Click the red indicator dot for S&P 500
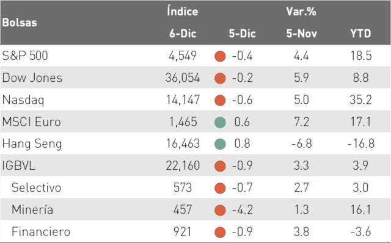391x243 pixels. (x=220, y=56)
